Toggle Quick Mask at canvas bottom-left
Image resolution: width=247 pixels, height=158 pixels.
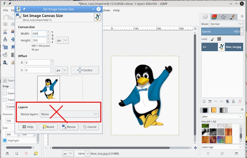[x=46, y=148]
